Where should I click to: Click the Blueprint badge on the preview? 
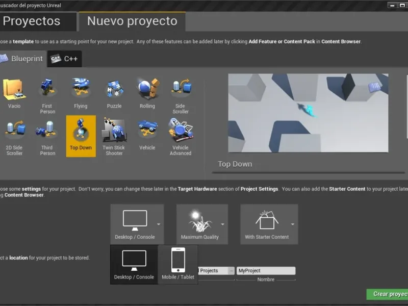pyautogui.click(x=374, y=87)
